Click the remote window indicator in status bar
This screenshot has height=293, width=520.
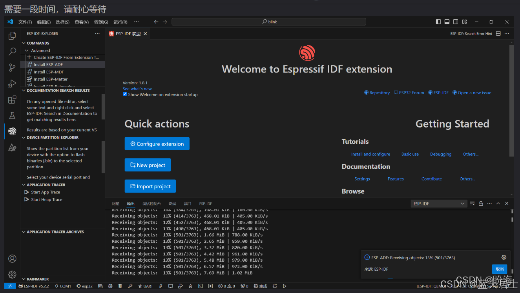pyautogui.click(x=10, y=286)
